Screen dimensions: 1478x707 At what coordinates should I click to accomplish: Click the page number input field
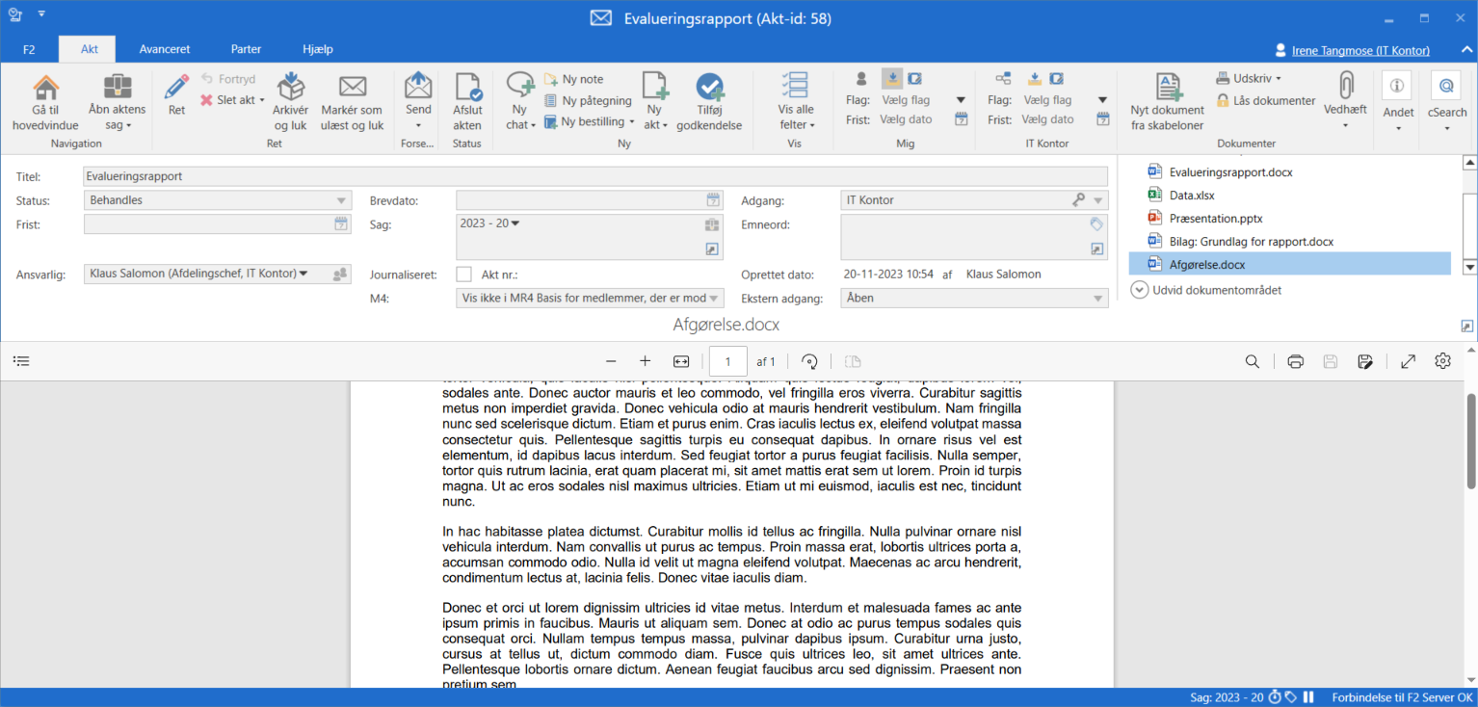728,362
